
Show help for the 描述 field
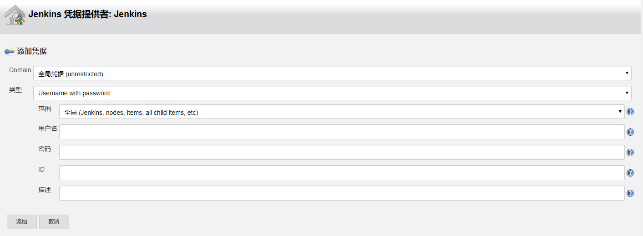(x=630, y=193)
